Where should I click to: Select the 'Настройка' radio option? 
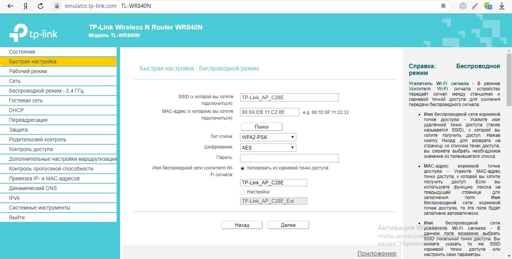(243, 192)
